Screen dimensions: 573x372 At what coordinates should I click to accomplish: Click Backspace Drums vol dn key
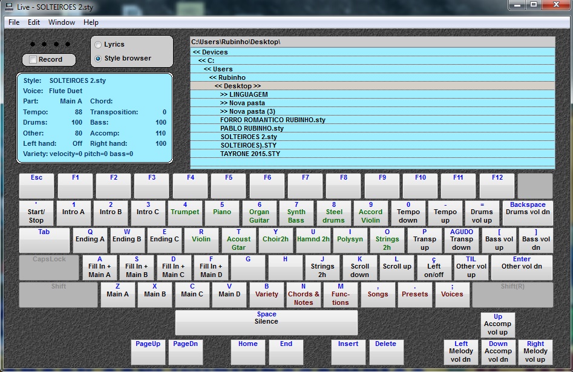pos(528,213)
